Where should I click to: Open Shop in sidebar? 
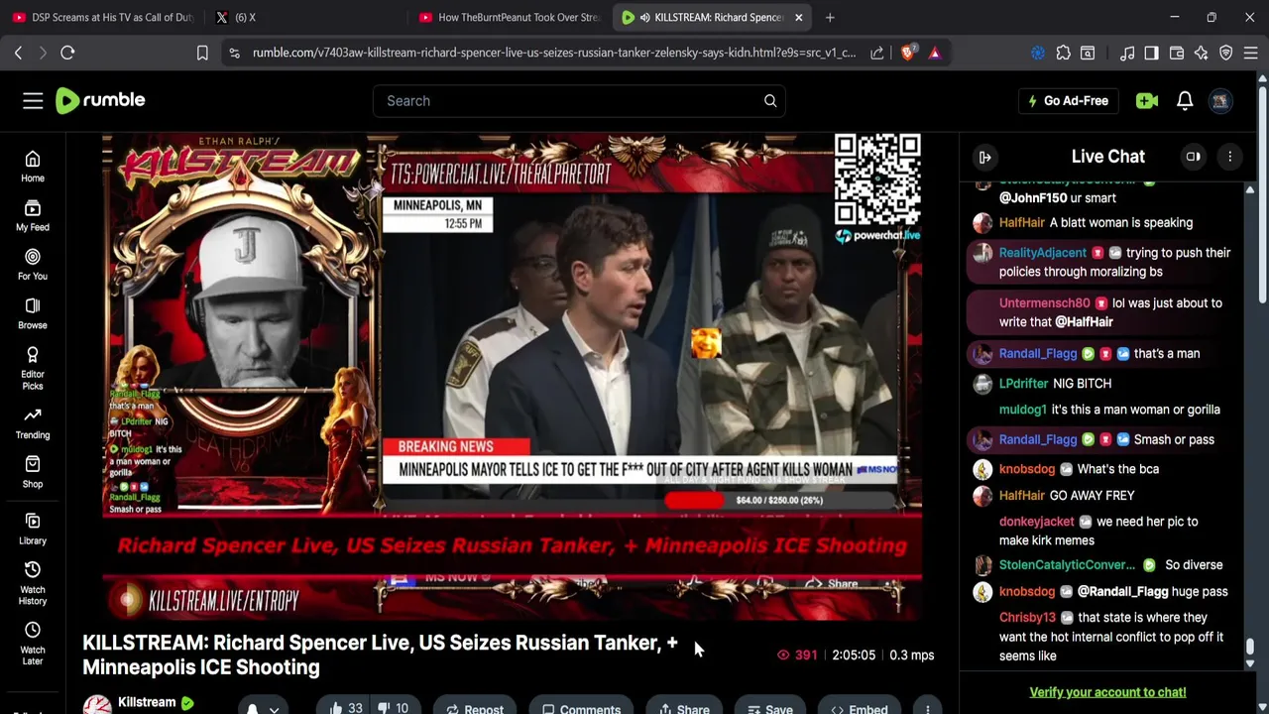(x=33, y=472)
